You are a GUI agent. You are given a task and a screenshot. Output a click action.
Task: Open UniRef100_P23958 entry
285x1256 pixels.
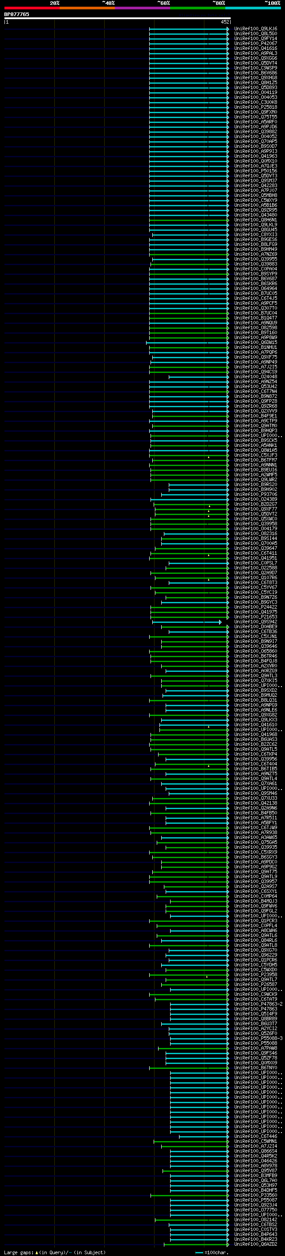256,975
